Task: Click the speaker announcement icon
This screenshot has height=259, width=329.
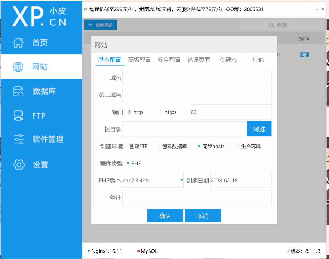Action: pos(86,9)
